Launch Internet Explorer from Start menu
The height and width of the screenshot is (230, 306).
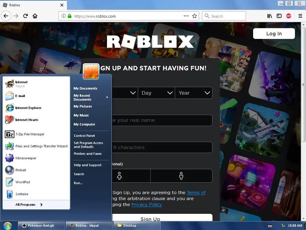[x=36, y=108]
